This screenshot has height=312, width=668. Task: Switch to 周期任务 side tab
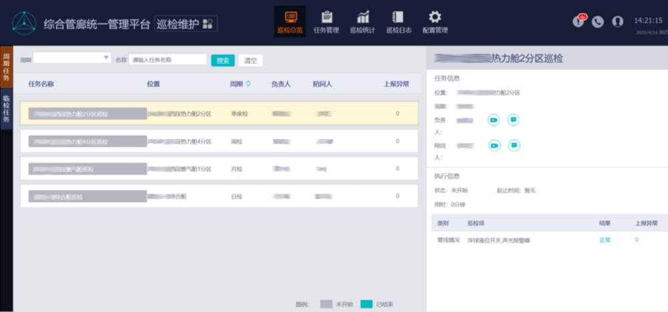6,67
